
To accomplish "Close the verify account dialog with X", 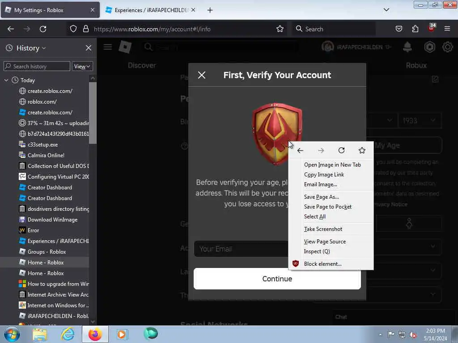I will pyautogui.click(x=202, y=75).
